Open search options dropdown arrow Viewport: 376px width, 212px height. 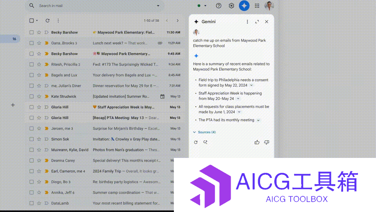click(x=158, y=6)
